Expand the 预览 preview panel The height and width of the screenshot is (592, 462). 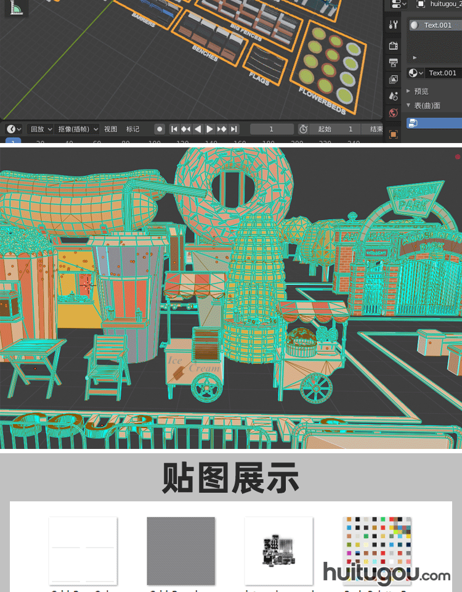click(x=421, y=91)
